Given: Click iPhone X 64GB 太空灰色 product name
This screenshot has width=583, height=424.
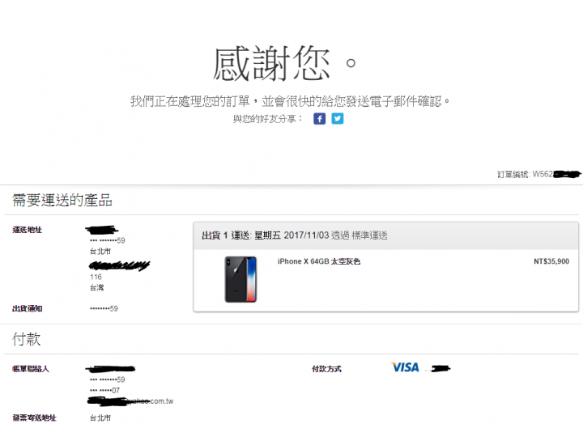Looking at the screenshot, I should pos(319,261).
